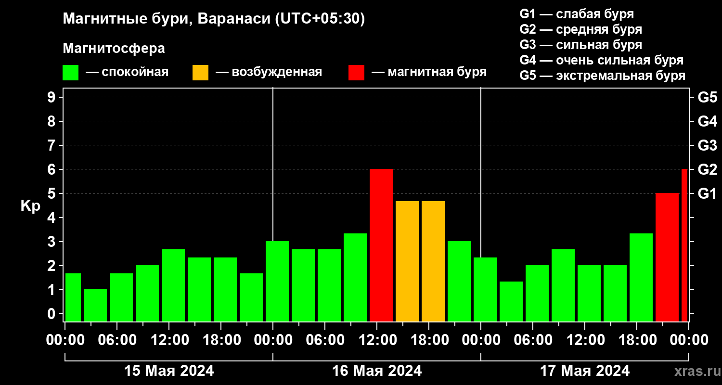
Task: Select the shortest green bar on 17 May
Action: (511, 302)
